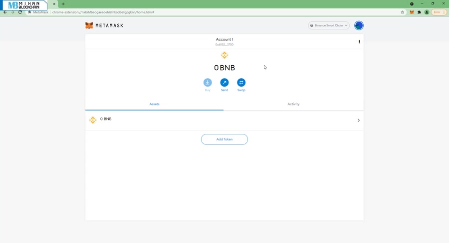Reload the MetaMask page
449x243 pixels.
20,12
